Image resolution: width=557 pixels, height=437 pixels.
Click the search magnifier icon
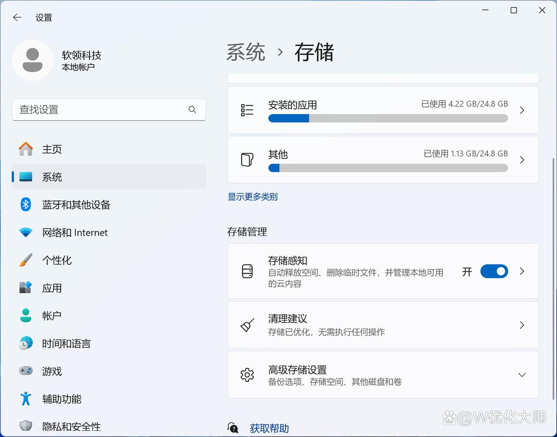tap(192, 110)
